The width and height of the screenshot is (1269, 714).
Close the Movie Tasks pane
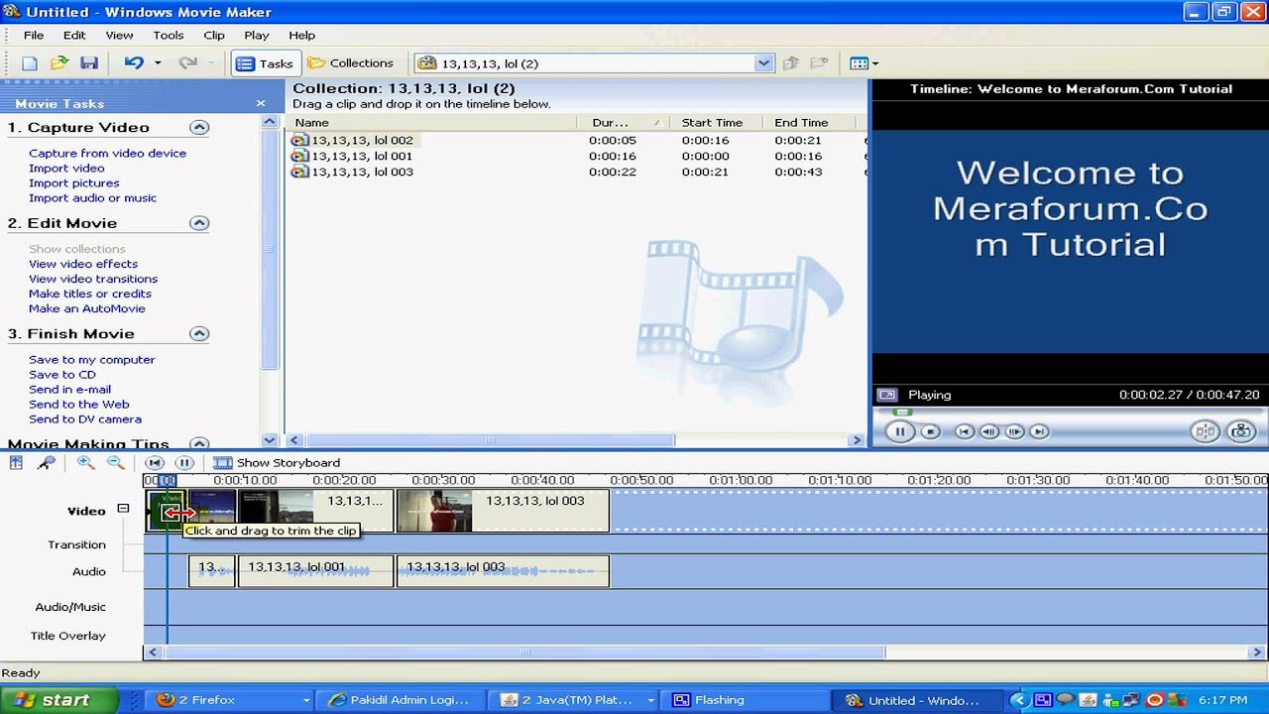[x=261, y=103]
